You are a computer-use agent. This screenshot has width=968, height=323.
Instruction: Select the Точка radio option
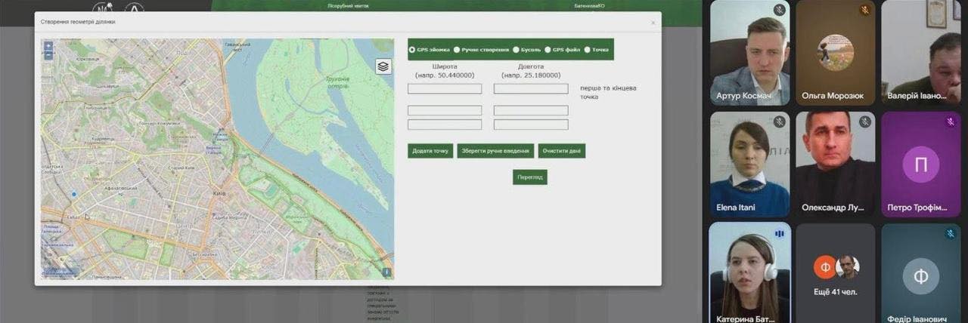tap(588, 50)
